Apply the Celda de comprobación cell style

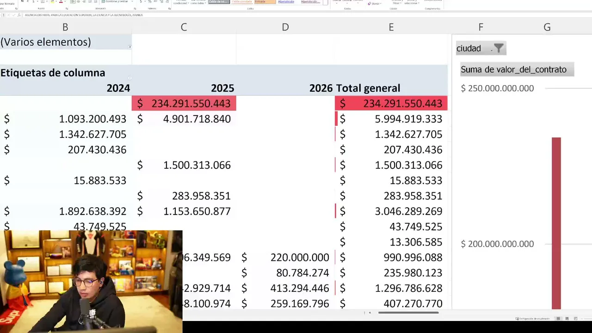click(219, 2)
